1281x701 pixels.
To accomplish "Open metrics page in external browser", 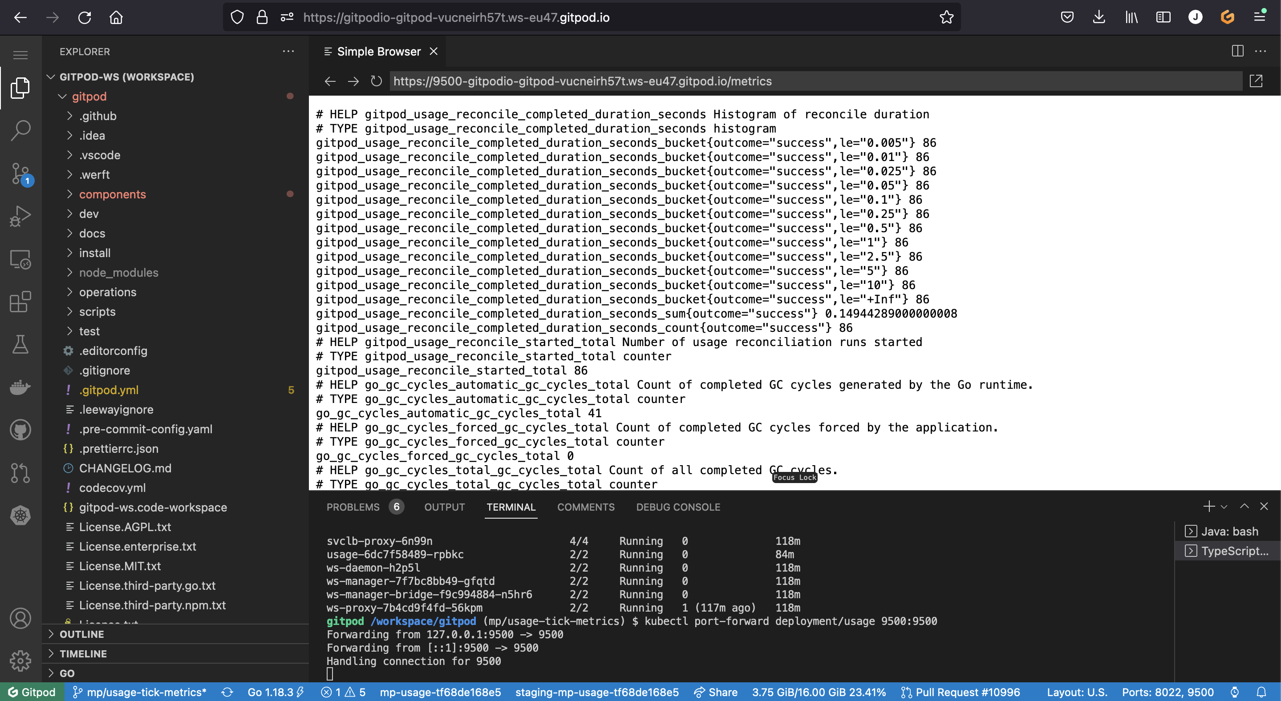I will click(1256, 81).
